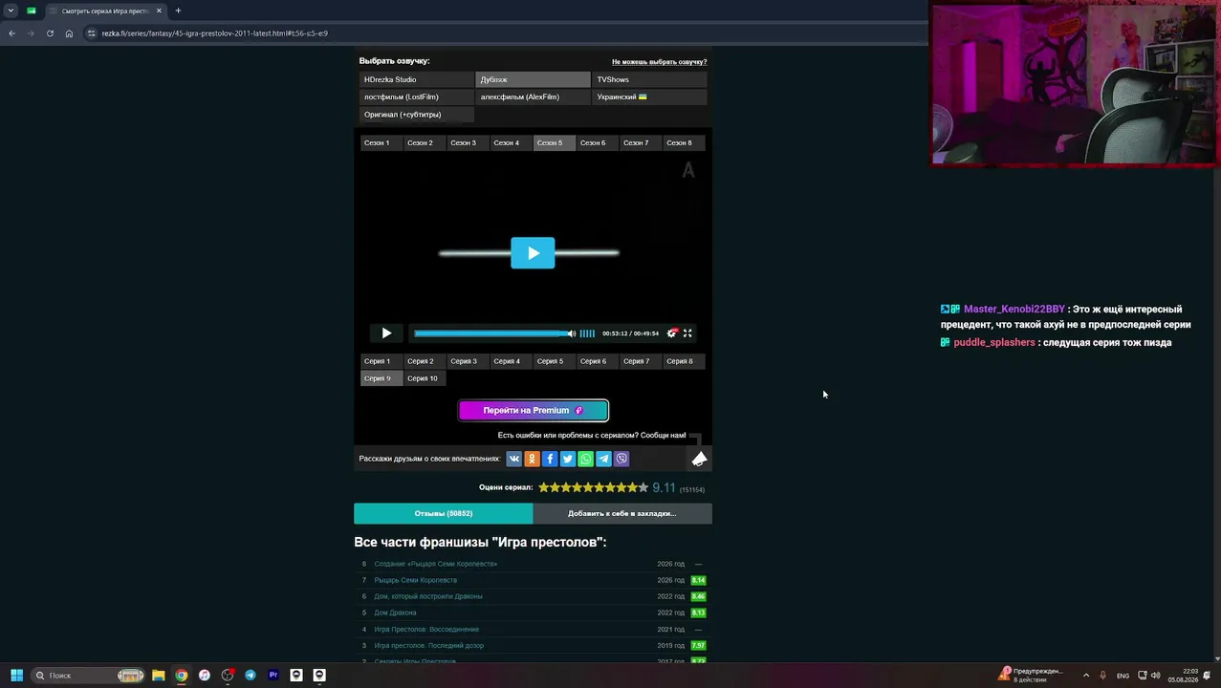Select HDrezka Studio voiceover
1221x688 pixels.
[416, 79]
